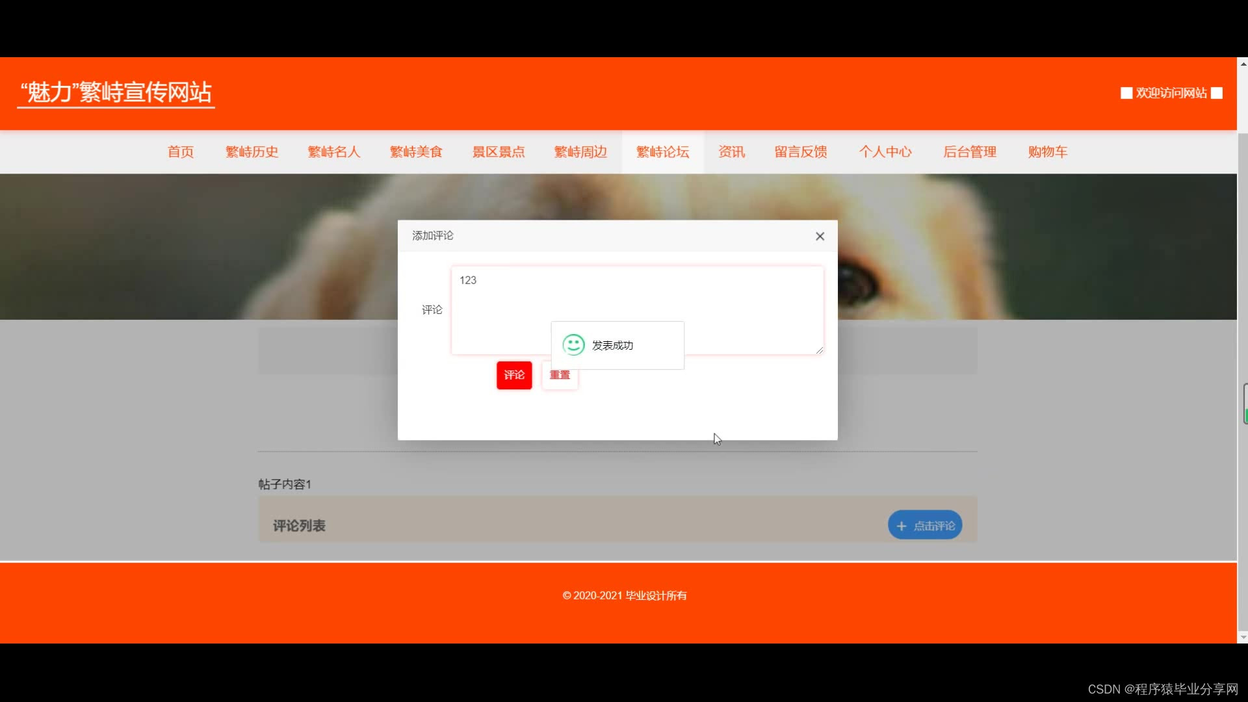The image size is (1248, 702).
Task: Go to 留言反馈 page
Action: tap(801, 151)
